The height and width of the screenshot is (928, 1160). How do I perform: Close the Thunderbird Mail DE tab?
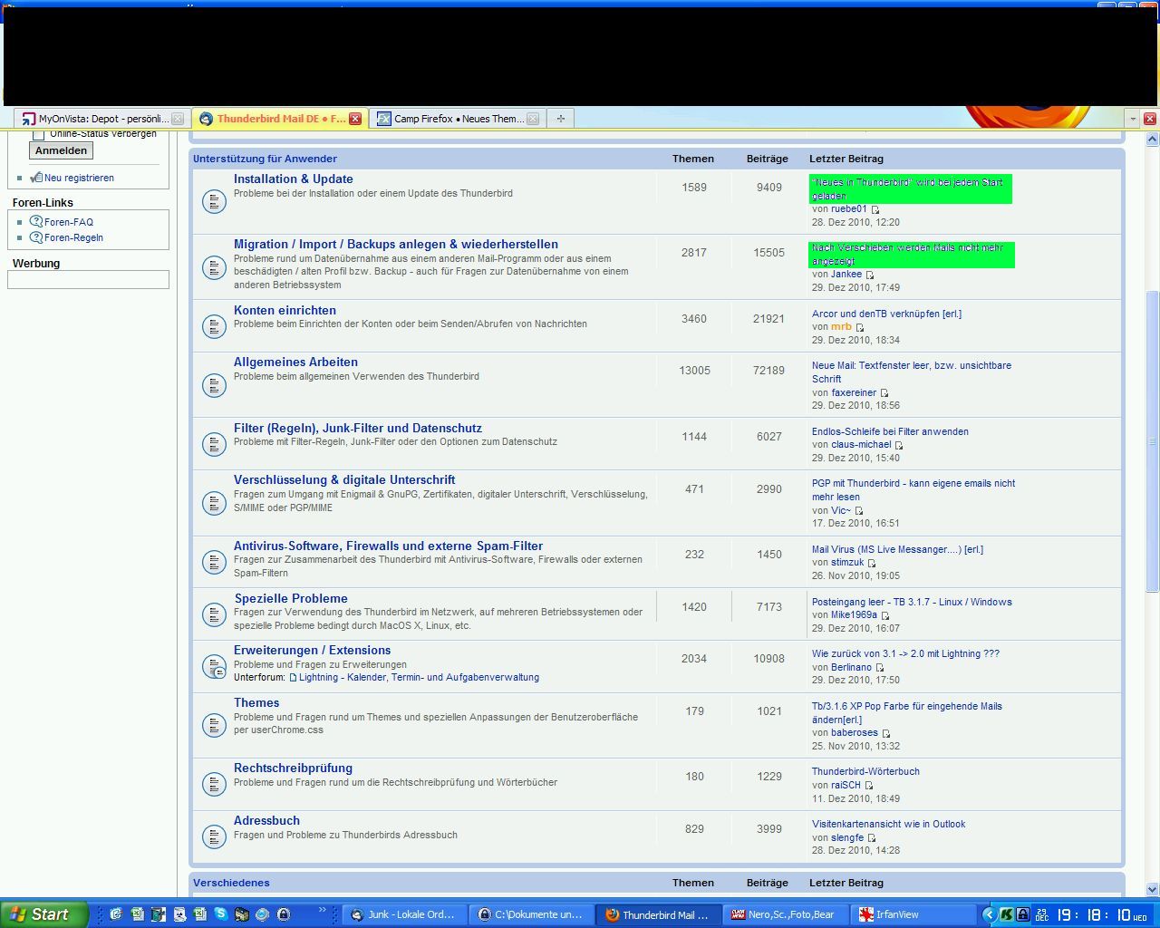(x=355, y=119)
